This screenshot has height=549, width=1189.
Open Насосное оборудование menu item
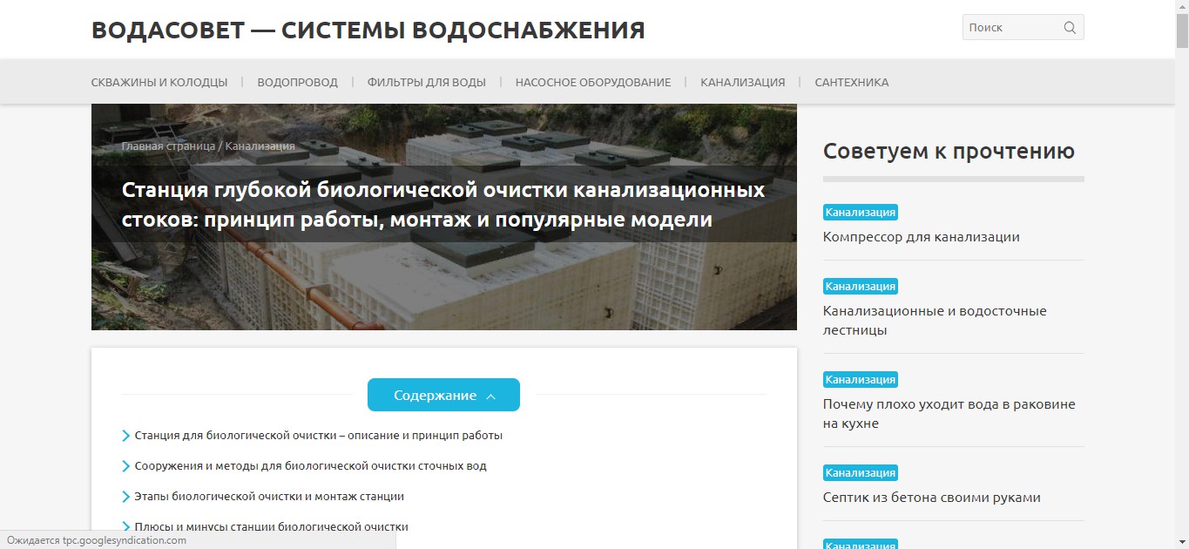click(x=593, y=82)
